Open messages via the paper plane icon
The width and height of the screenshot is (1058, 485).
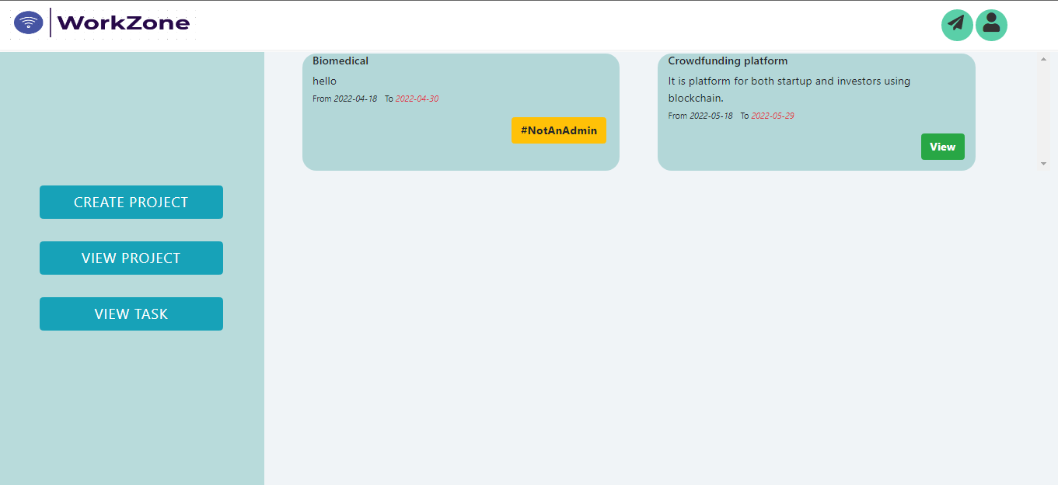point(956,25)
